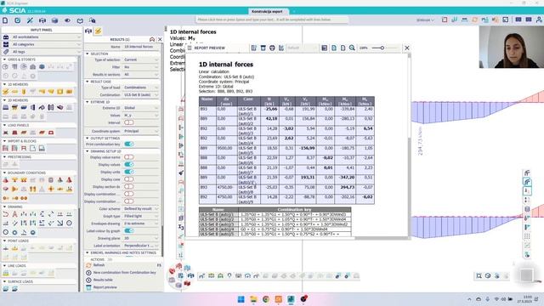The width and height of the screenshot is (544, 306).
Task: Adjust the Report preview zoom slider
Action: click(x=382, y=48)
